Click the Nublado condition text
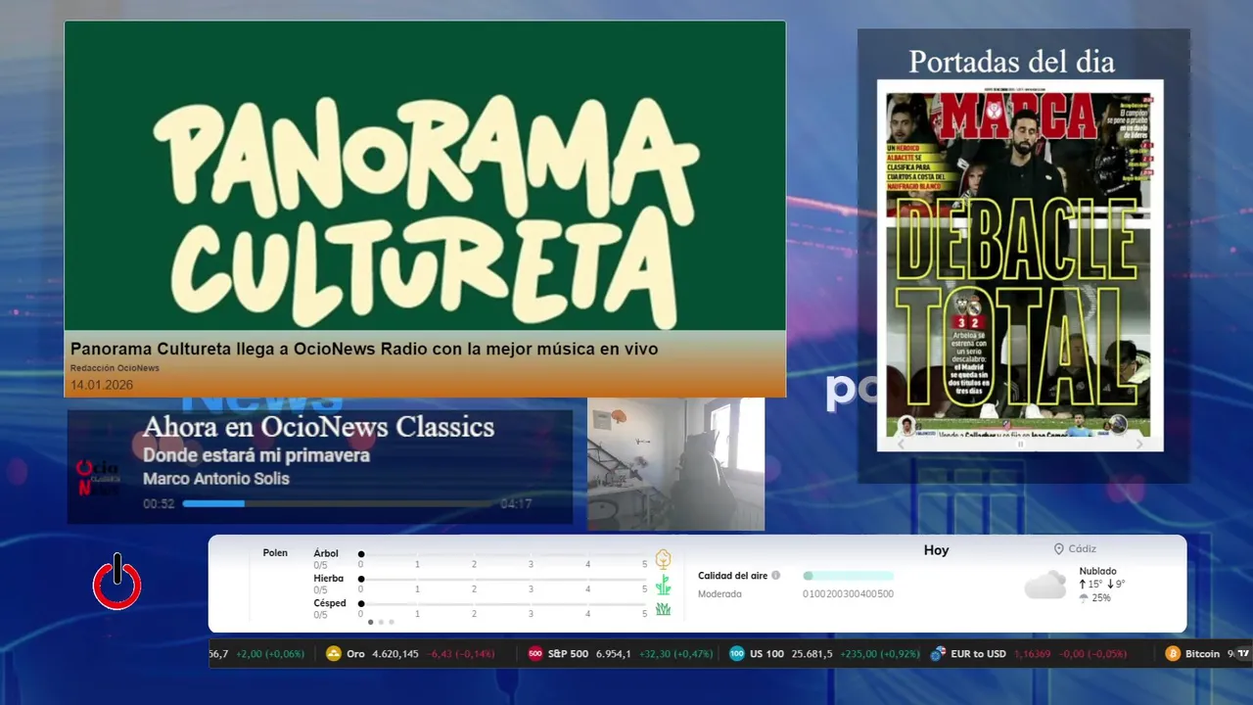 pyautogui.click(x=1097, y=571)
